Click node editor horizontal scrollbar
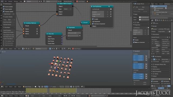This screenshot has width=173, height=97. click(x=56, y=46)
